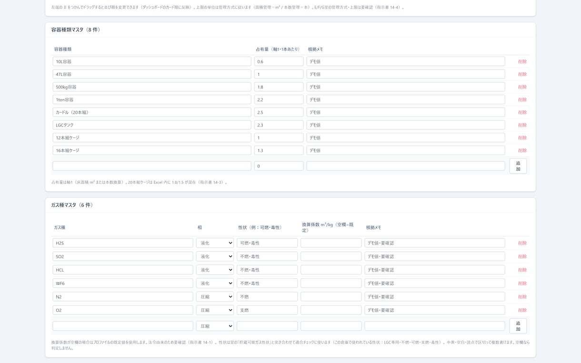Edit the HCL property field 不燃・毒性
This screenshot has width=581, height=363.
click(267, 270)
